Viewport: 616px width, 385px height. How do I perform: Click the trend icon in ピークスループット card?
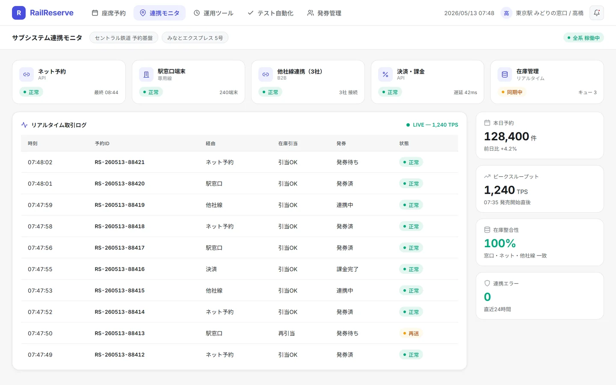(x=487, y=176)
